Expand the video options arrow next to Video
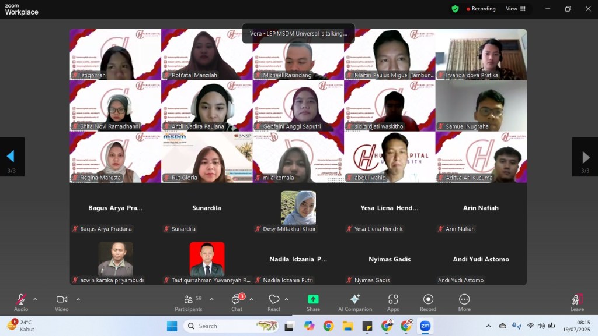The width and height of the screenshot is (598, 336). (x=78, y=299)
